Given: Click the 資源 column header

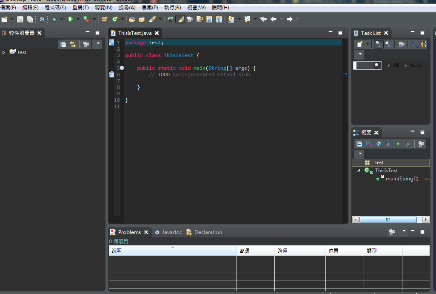Looking at the screenshot, I should [255, 251].
